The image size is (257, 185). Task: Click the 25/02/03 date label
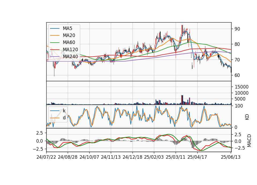coord(154,157)
